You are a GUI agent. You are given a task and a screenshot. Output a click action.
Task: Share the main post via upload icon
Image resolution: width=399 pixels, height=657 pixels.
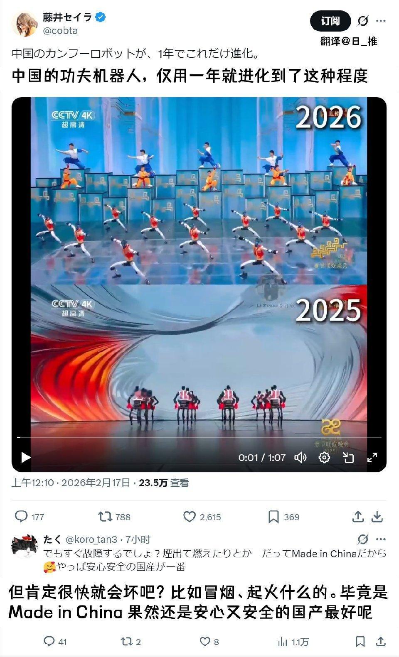(x=358, y=517)
